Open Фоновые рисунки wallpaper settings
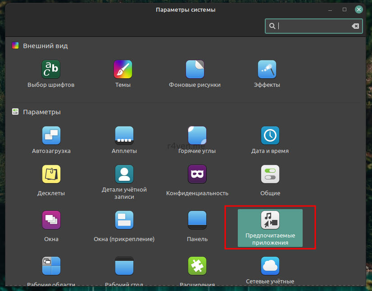 click(195, 70)
